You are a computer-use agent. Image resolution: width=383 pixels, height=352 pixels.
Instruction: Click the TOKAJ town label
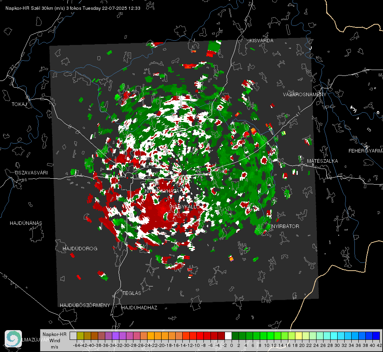(x=19, y=104)
